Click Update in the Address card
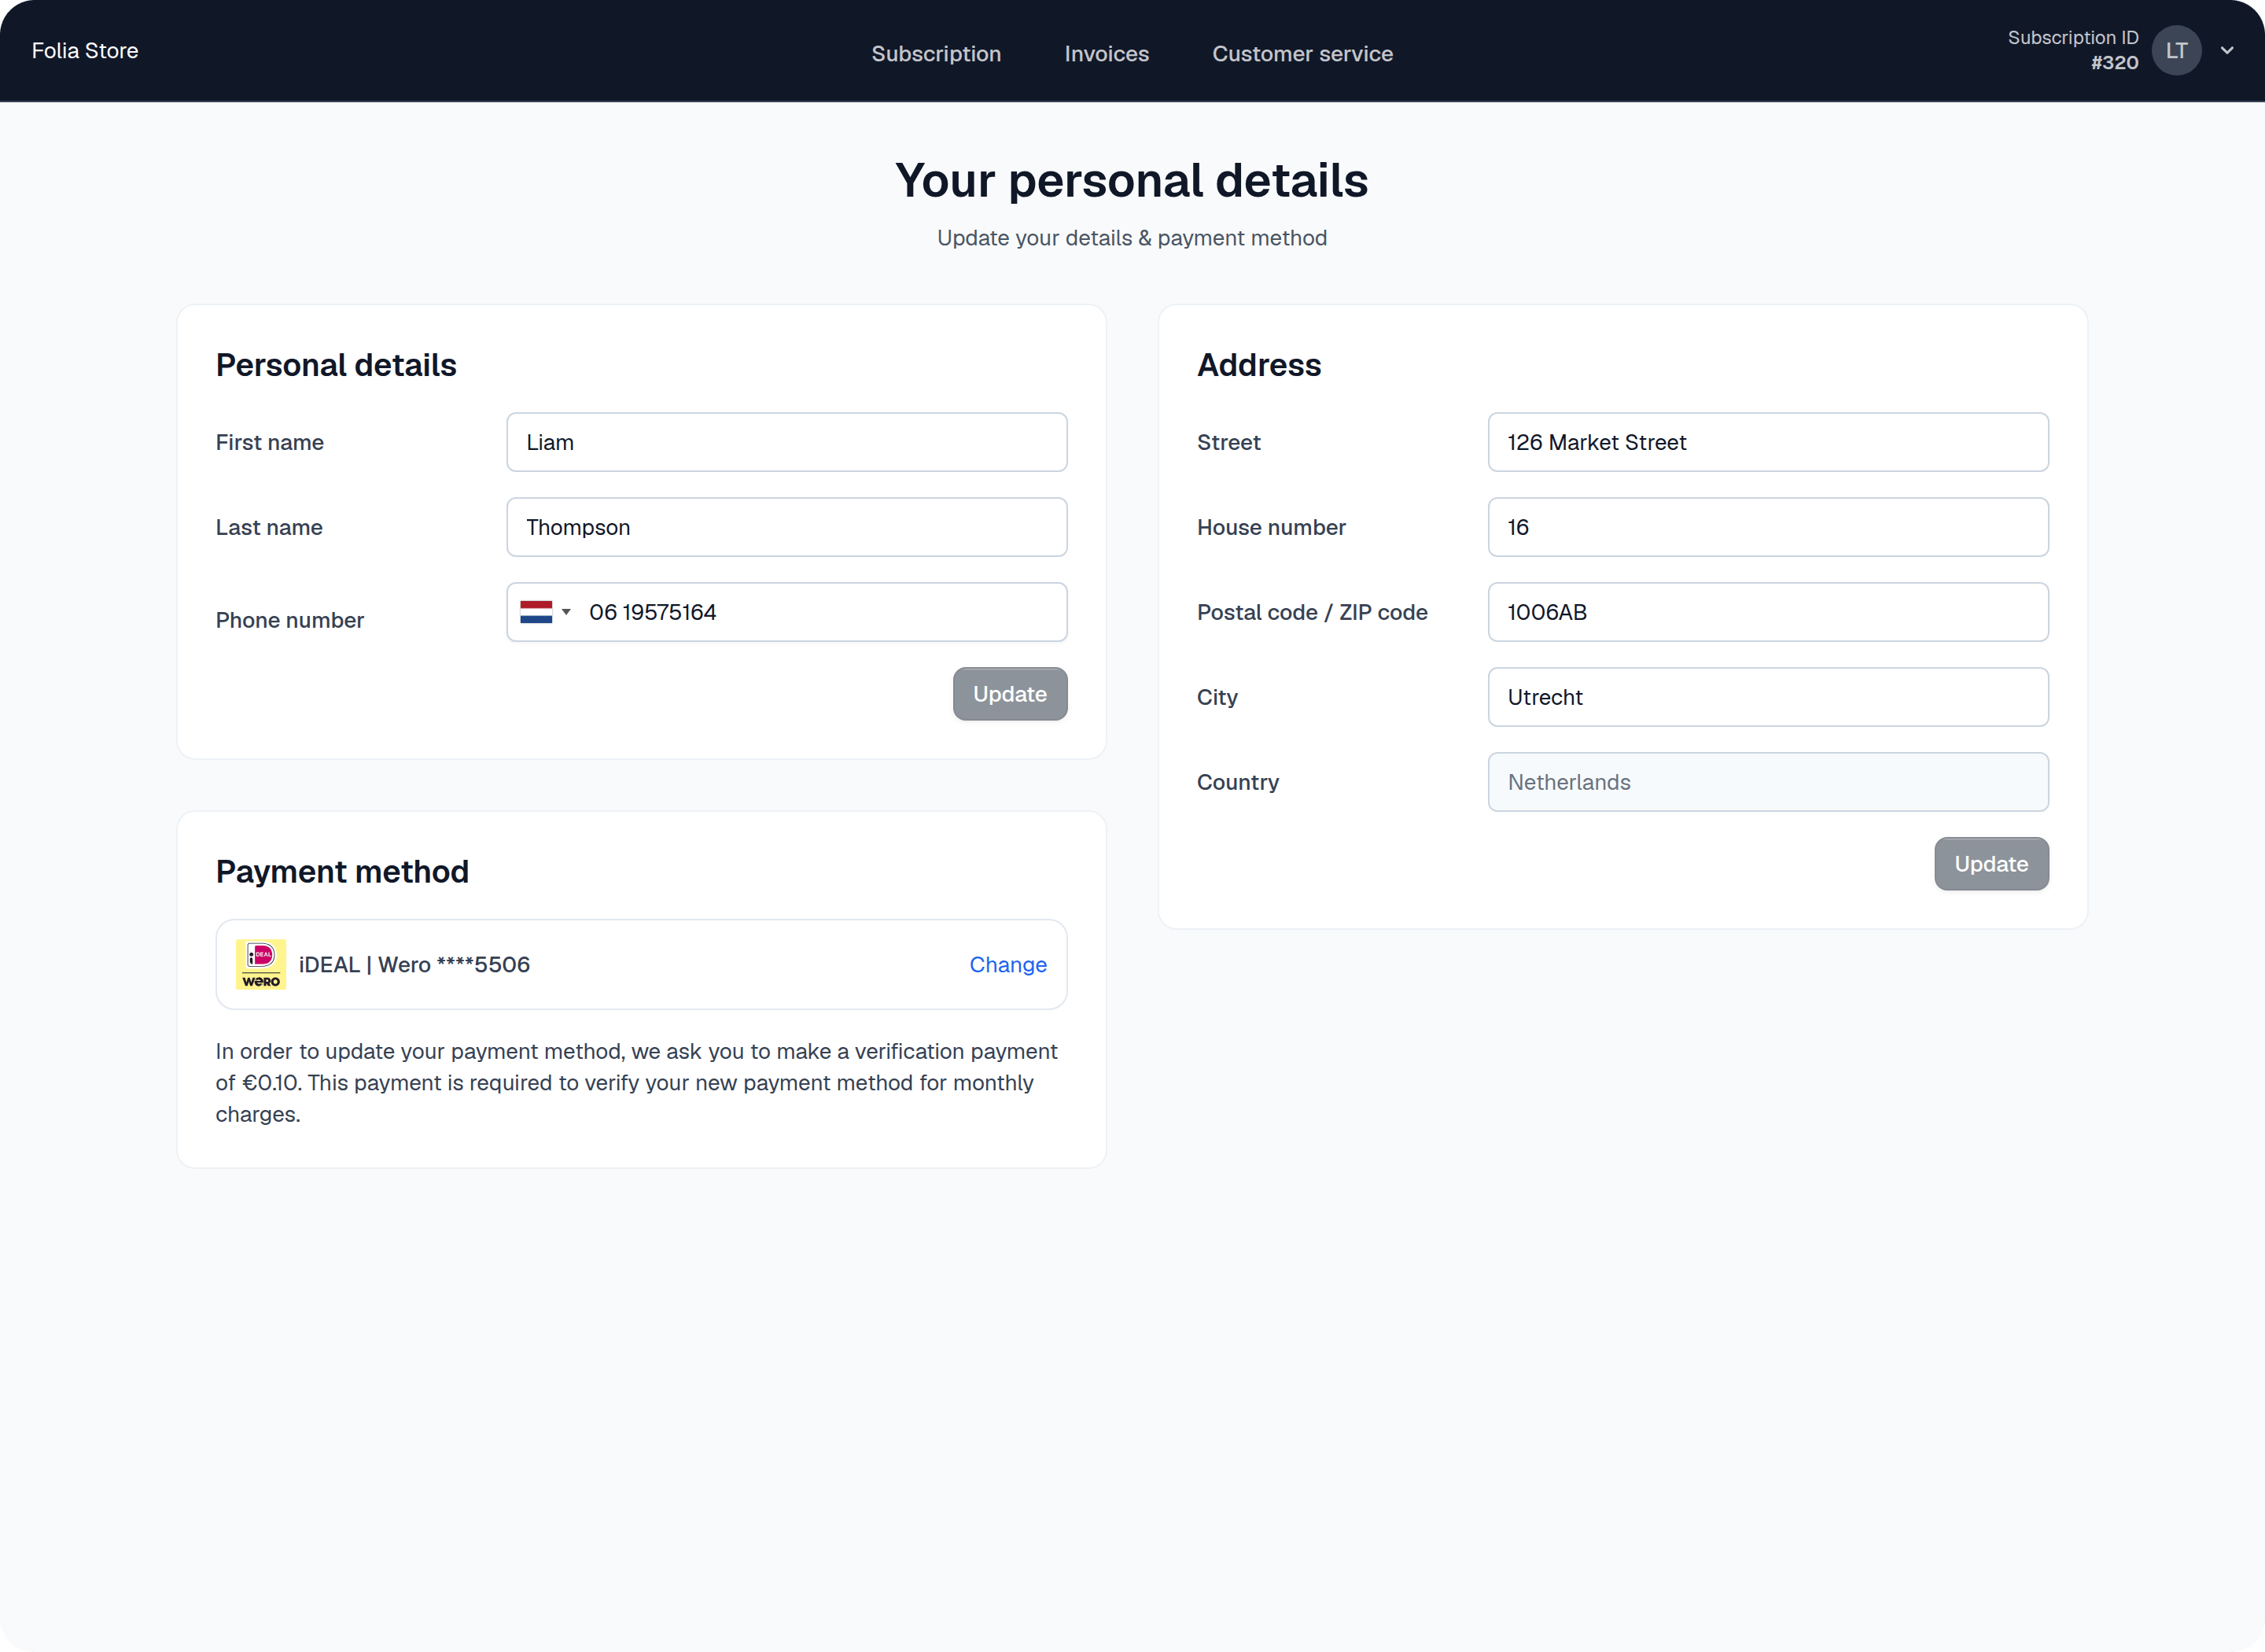The image size is (2265, 1652). point(1991,864)
